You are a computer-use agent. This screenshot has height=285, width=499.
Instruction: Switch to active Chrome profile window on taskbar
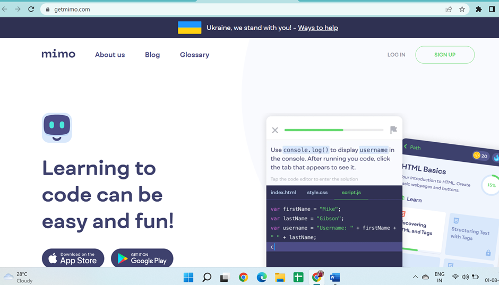[316, 277]
